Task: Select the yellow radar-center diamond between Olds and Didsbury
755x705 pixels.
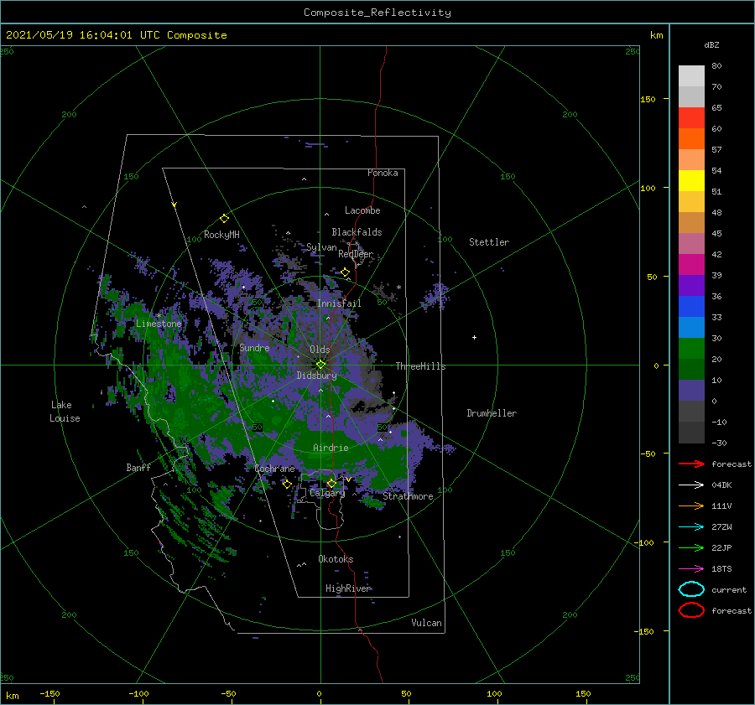Action: (320, 365)
